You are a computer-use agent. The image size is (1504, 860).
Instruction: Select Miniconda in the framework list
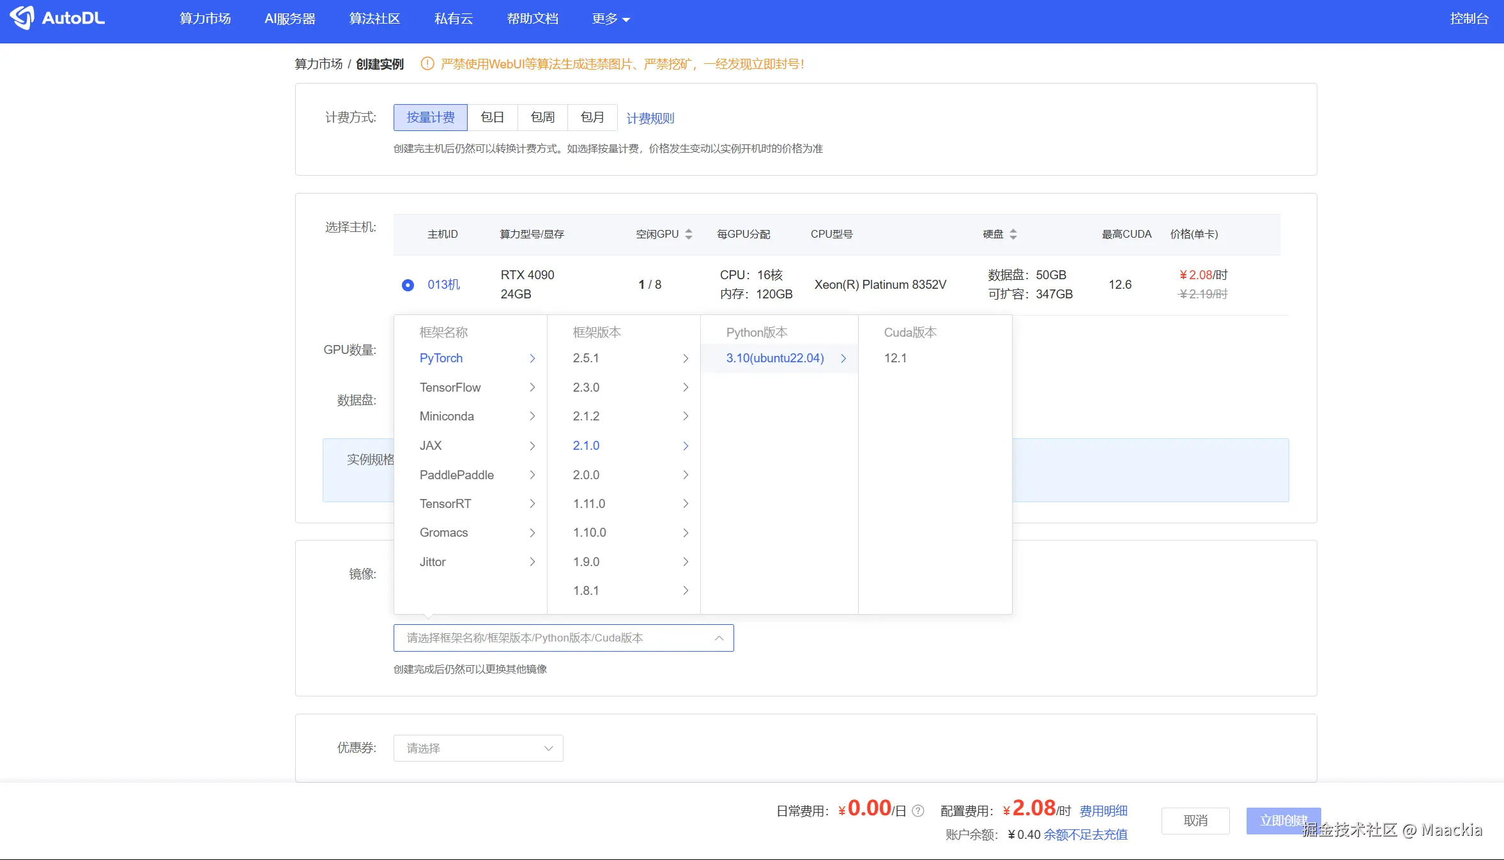point(447,417)
